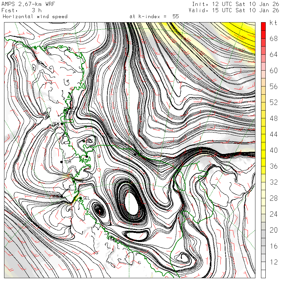
Task: Click the 'AMPS 2.67-km WRF' title text
Action: 24,4
